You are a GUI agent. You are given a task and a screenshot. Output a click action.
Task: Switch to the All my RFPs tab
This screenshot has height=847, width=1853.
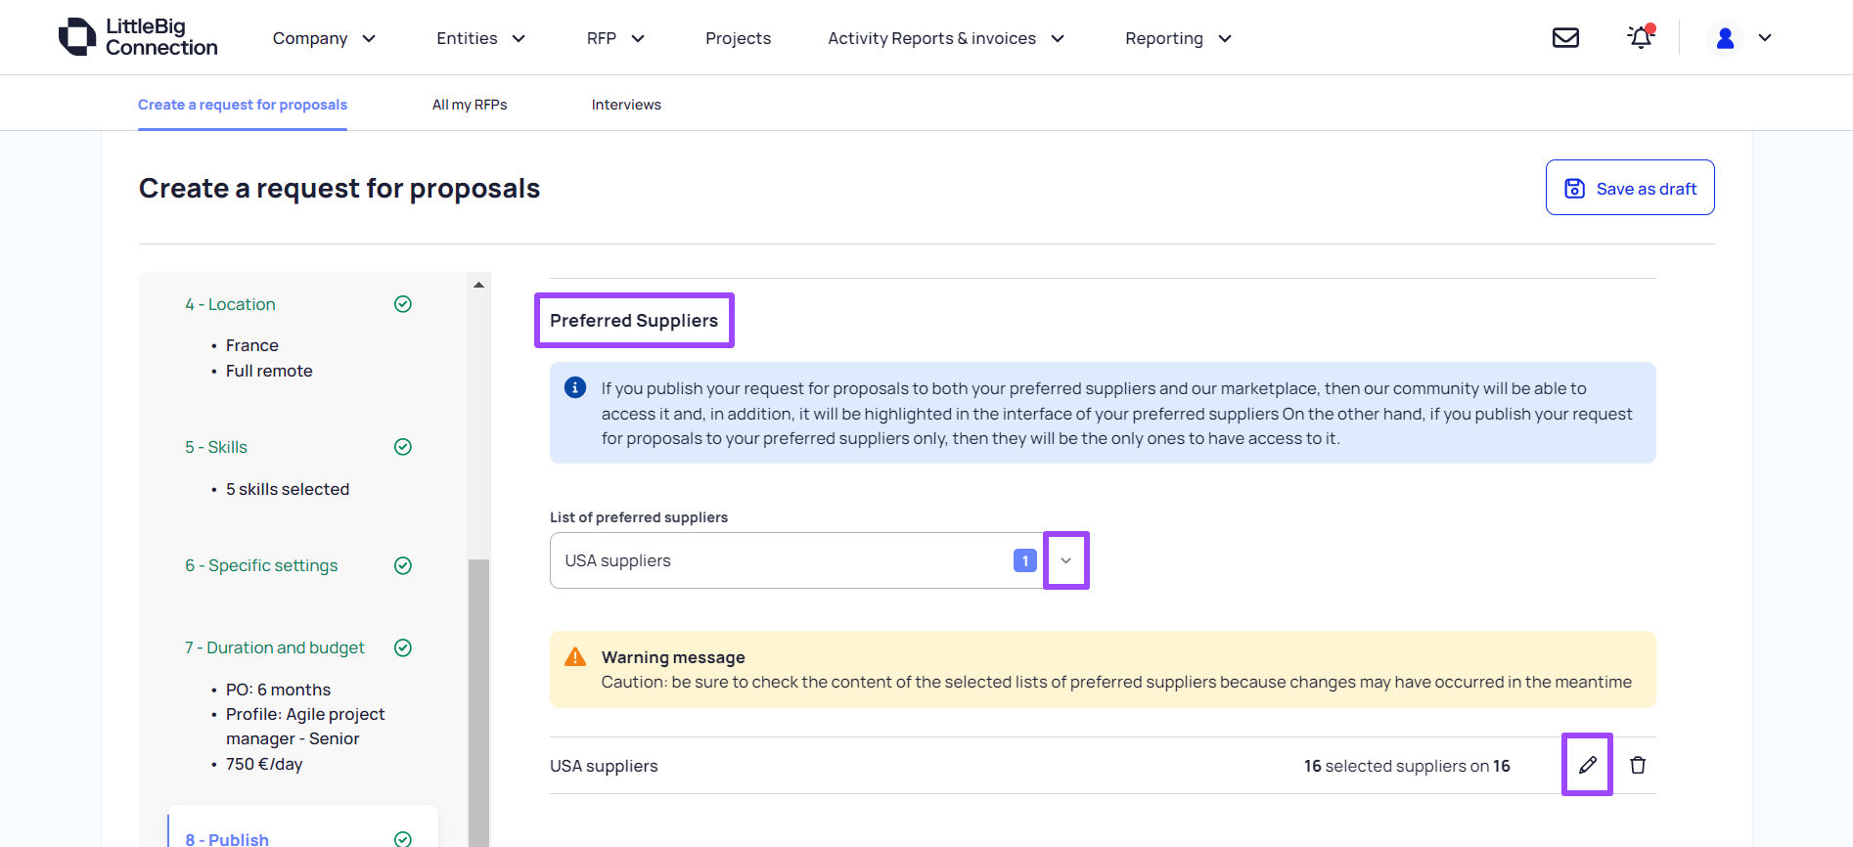click(x=470, y=105)
